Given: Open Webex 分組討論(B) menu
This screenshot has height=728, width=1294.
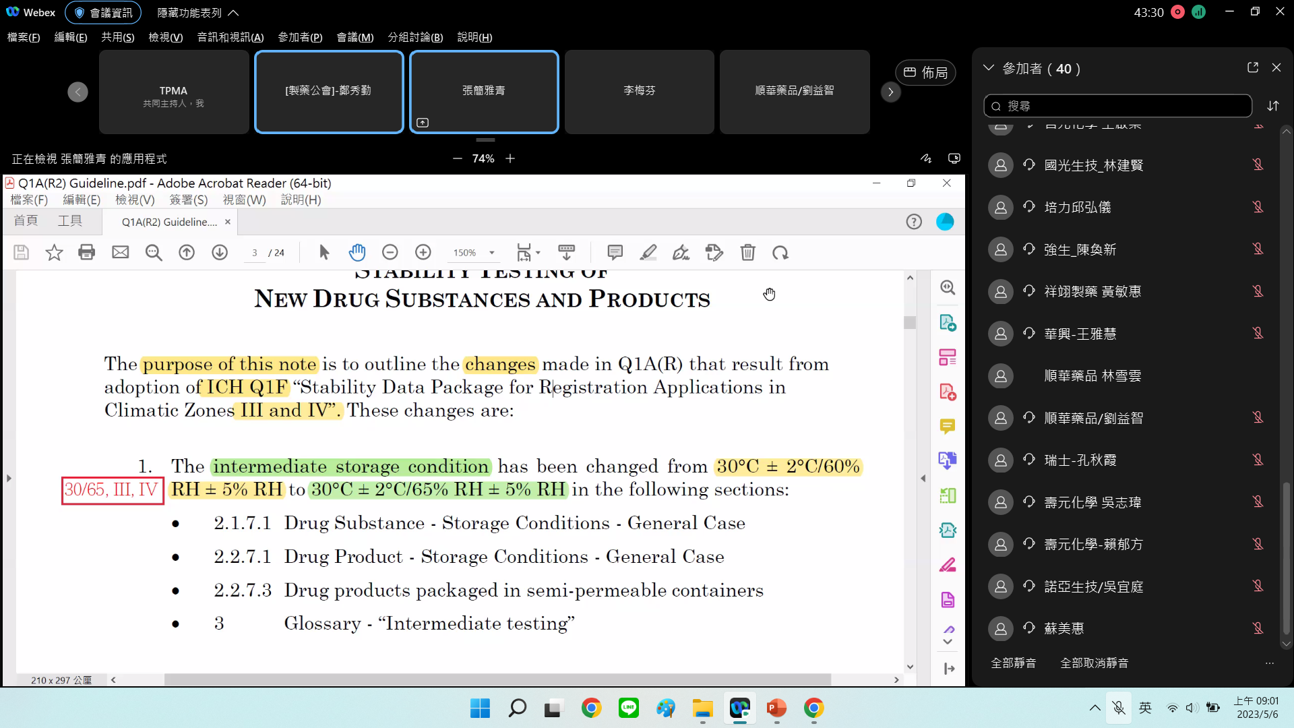Looking at the screenshot, I should click(x=415, y=37).
